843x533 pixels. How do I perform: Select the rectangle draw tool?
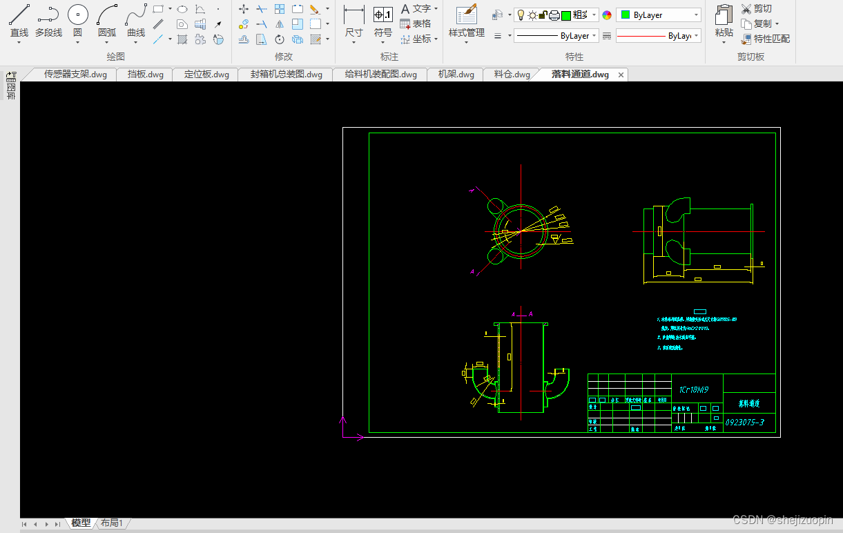click(x=158, y=9)
